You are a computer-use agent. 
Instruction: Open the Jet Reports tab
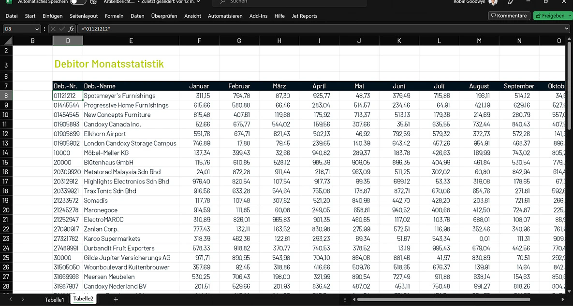[x=305, y=16]
